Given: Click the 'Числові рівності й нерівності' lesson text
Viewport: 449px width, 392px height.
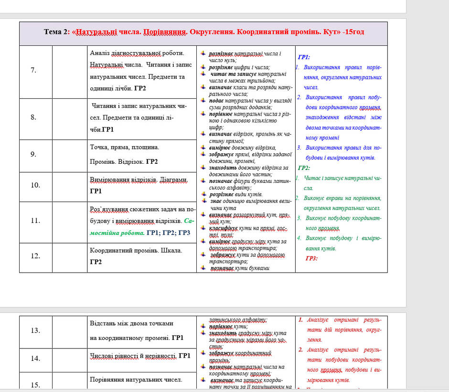Looking at the screenshot, I should 133,356.
